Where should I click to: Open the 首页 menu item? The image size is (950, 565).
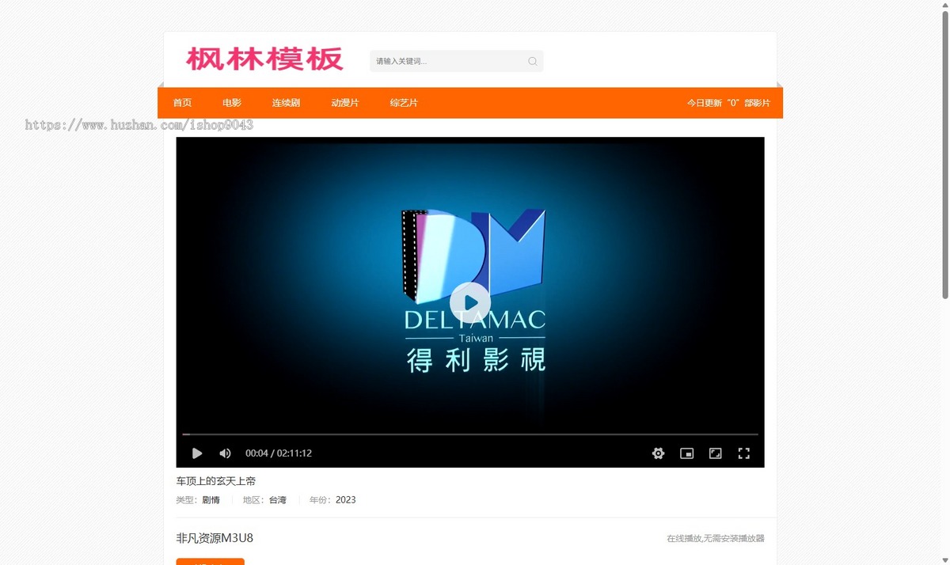pyautogui.click(x=182, y=103)
